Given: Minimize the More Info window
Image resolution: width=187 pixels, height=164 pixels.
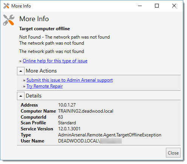Looking at the screenshot, I should [140, 6].
